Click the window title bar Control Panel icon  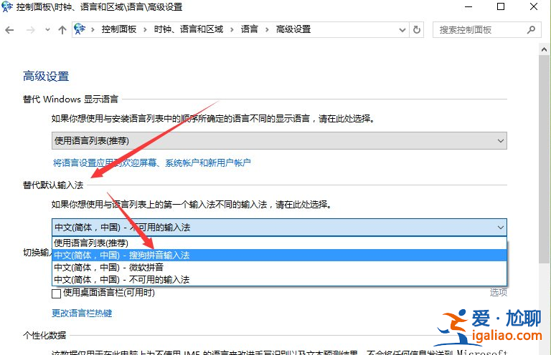pos(7,6)
